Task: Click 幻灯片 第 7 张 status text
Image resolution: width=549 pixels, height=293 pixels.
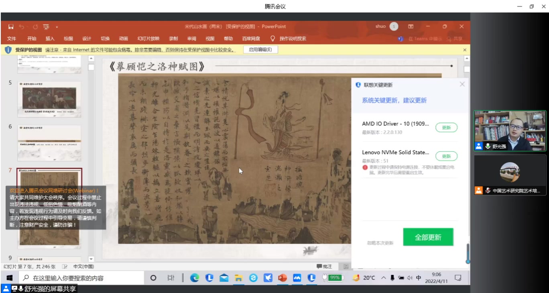Action: coord(30,267)
